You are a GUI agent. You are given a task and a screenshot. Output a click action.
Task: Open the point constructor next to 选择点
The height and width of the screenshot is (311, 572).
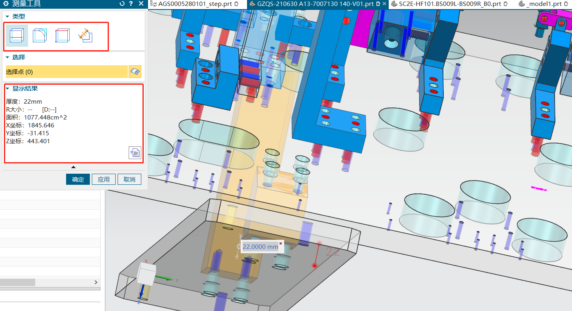pos(135,72)
